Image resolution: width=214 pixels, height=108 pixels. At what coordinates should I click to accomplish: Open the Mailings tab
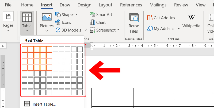pyautogui.click(x=158, y=5)
